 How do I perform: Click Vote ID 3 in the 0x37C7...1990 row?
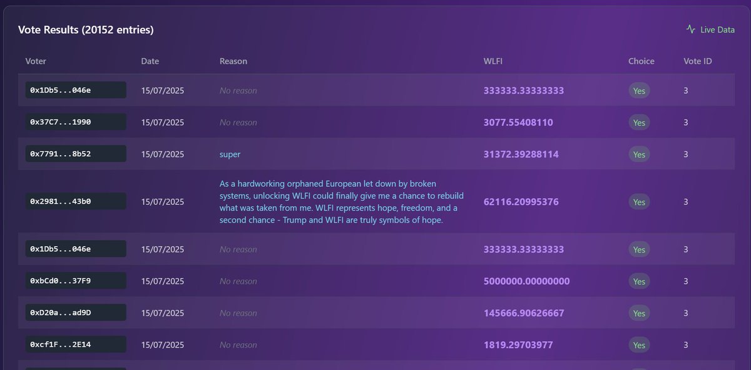(x=686, y=122)
